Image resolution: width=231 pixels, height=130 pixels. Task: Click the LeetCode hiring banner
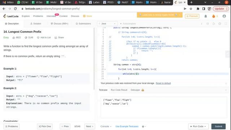coord(160,15)
